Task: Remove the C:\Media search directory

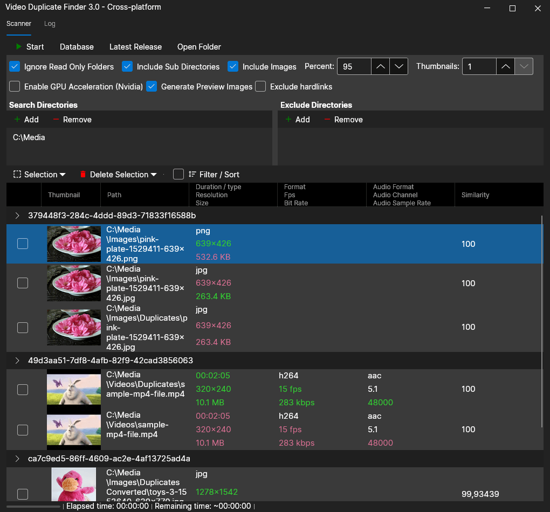Action: click(x=72, y=119)
